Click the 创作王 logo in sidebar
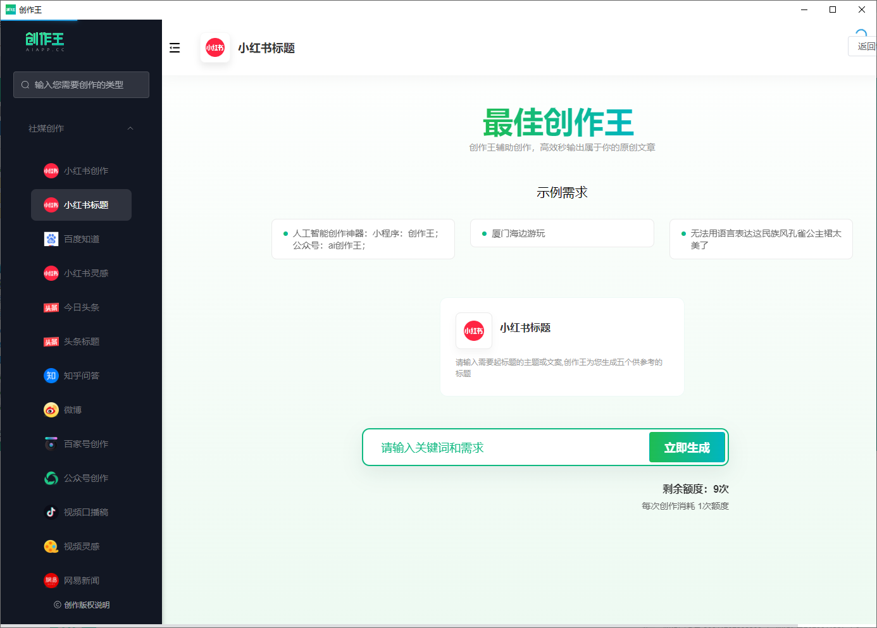This screenshot has width=877, height=628. pos(45,42)
